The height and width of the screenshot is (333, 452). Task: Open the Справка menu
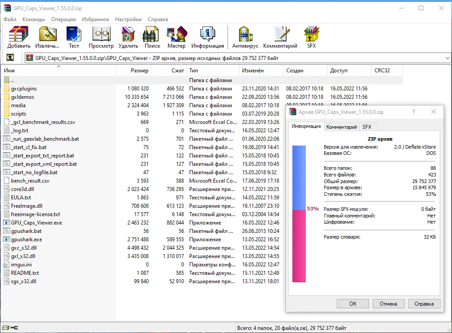pos(158,19)
